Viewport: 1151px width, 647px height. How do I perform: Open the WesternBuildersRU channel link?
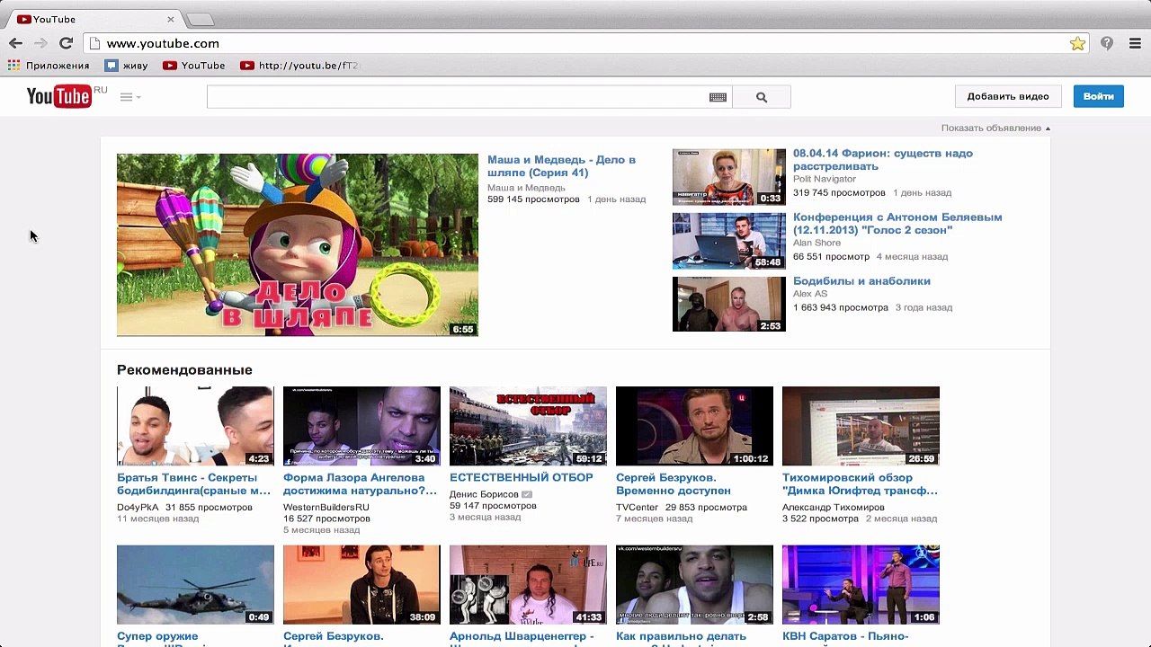326,507
